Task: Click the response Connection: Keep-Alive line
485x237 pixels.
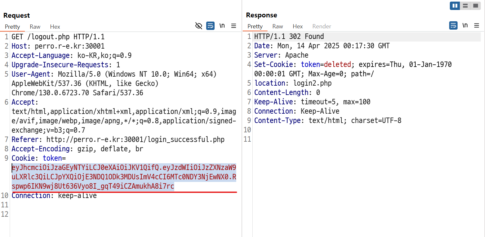Action: (x=297, y=111)
